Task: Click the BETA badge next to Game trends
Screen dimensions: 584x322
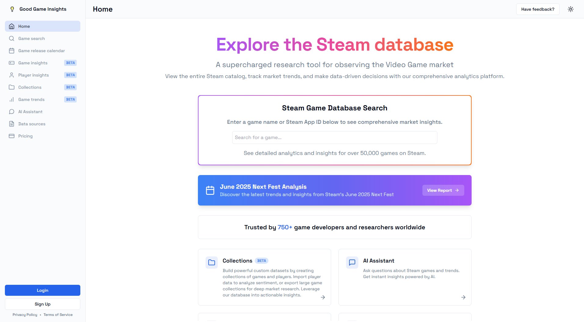Action: [71, 99]
